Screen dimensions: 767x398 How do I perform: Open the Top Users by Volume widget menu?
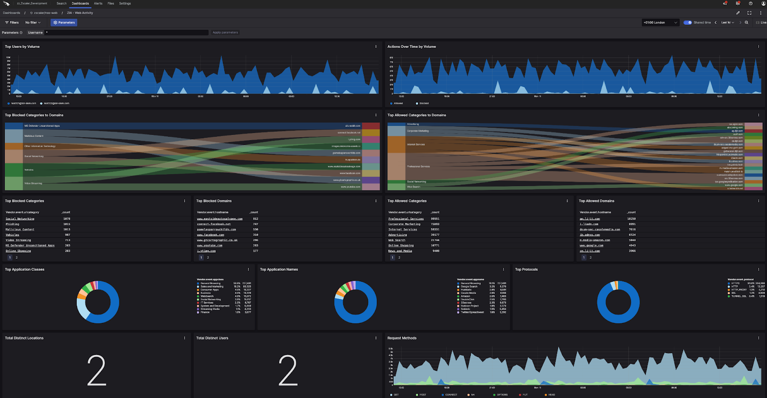[x=376, y=46]
